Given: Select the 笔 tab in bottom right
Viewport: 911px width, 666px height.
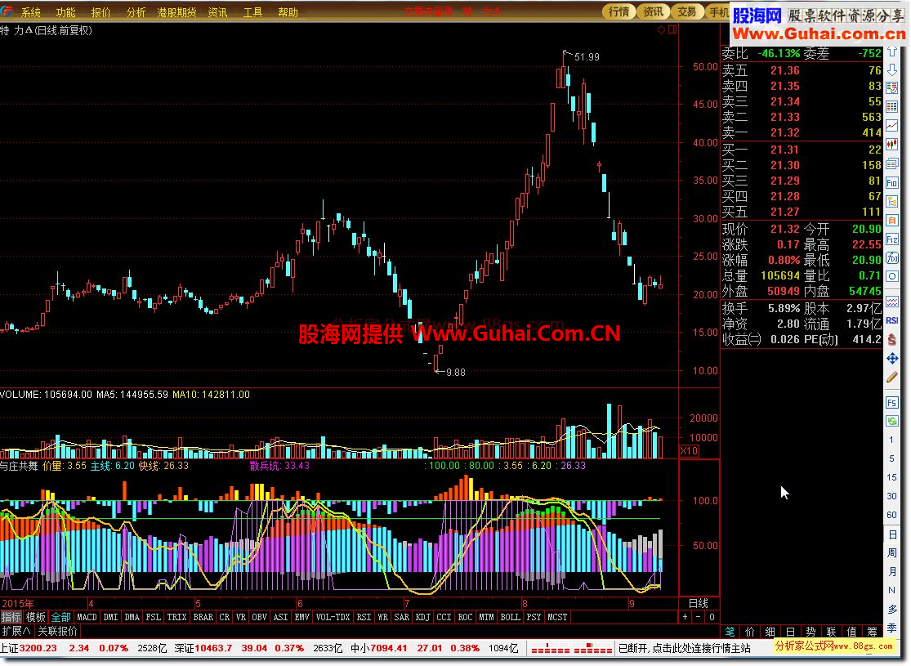Looking at the screenshot, I should point(730,631).
